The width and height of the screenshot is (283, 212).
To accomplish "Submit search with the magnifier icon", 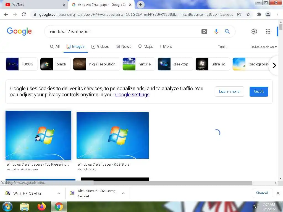I will pyautogui.click(x=227, y=31).
